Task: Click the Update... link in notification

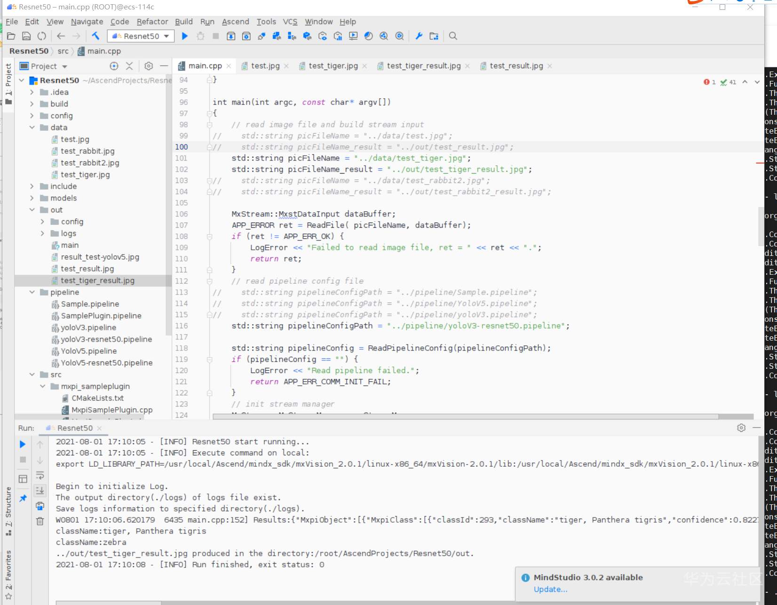Action: 550,589
